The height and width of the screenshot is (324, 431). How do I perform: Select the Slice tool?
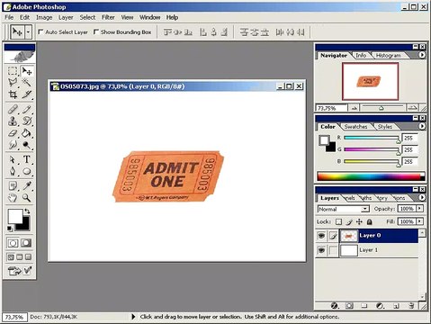pos(27,94)
